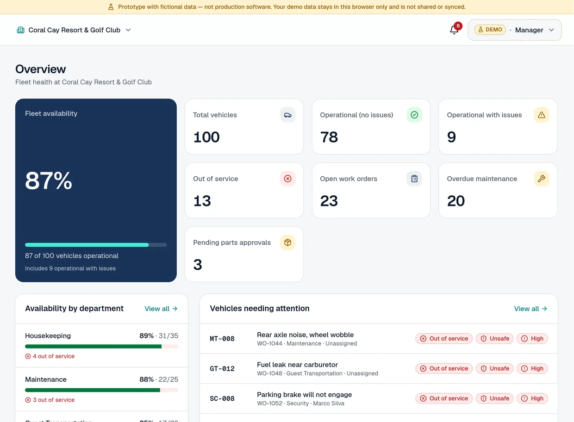574x422 pixels.
Task: Click '4 out of service' under Housekeeping
Action: [x=53, y=356]
